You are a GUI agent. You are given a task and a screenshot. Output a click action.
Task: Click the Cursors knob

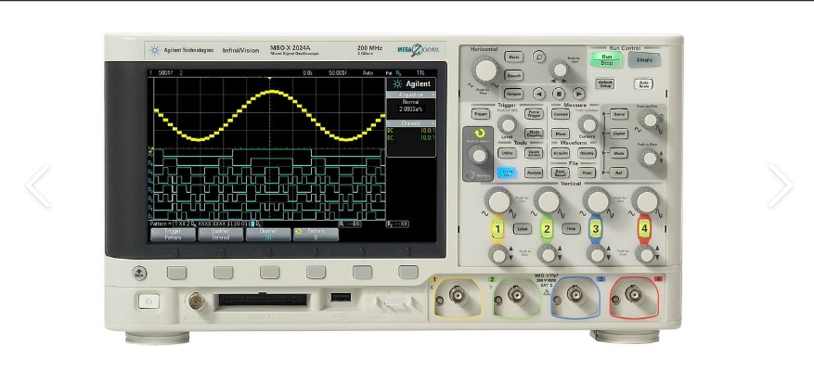588,124
